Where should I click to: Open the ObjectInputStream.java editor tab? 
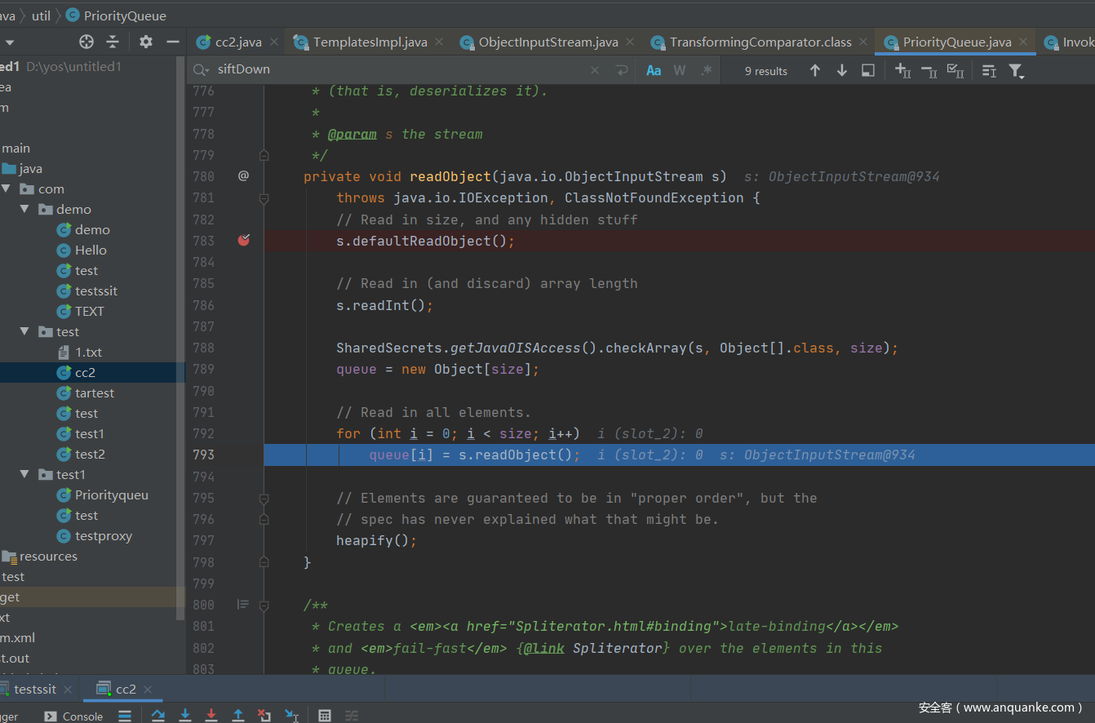(x=547, y=42)
